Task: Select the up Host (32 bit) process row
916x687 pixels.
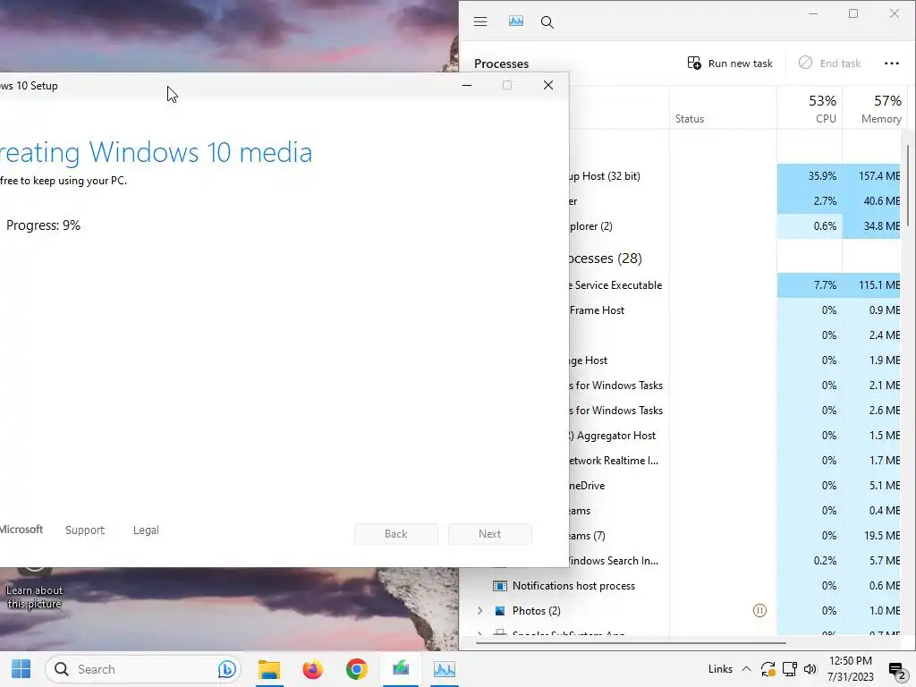Action: [x=736, y=176]
